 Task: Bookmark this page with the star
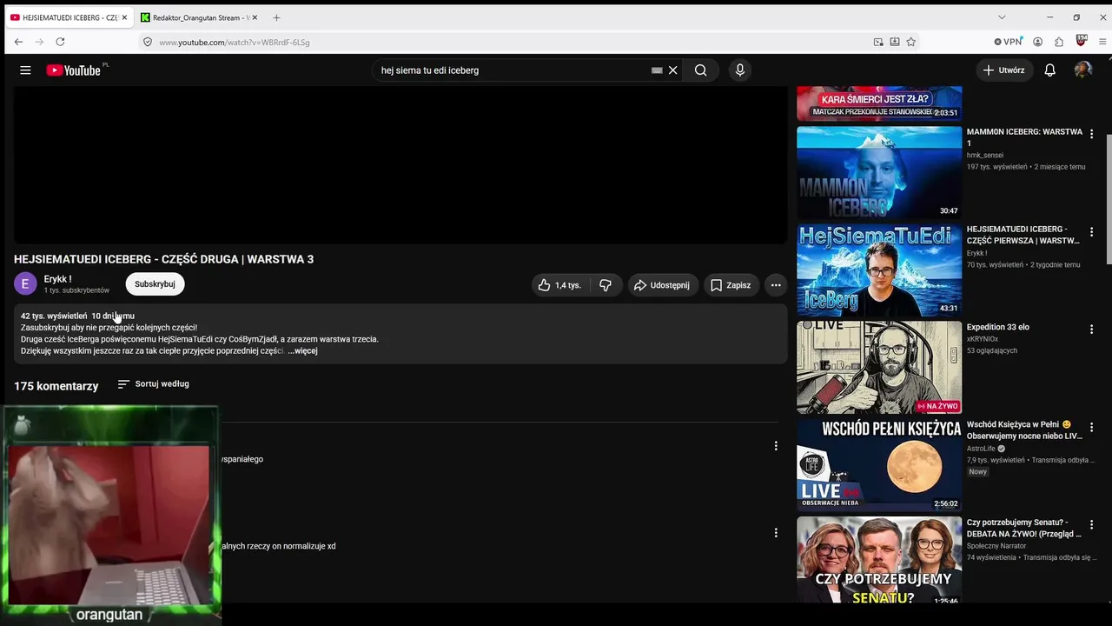coord(911,42)
